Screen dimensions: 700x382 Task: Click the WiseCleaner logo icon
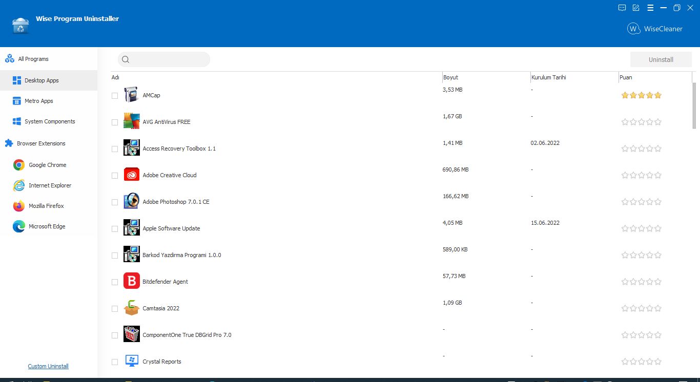point(634,29)
